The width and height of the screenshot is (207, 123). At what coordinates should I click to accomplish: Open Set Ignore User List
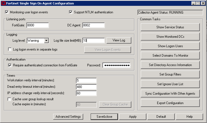coord(170,84)
